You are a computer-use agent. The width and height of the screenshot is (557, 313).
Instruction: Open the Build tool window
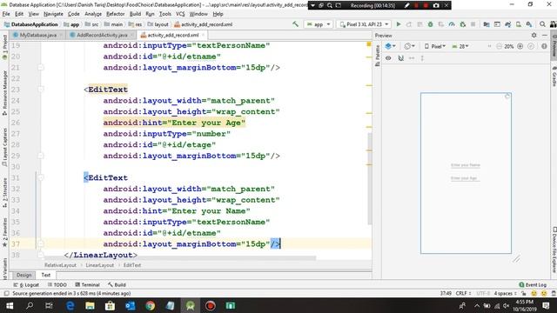(117, 284)
